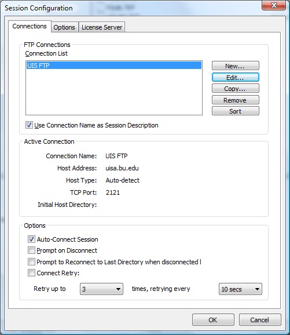This screenshot has width=290, height=335.
Task: Switch to the Options tab
Action: click(64, 27)
